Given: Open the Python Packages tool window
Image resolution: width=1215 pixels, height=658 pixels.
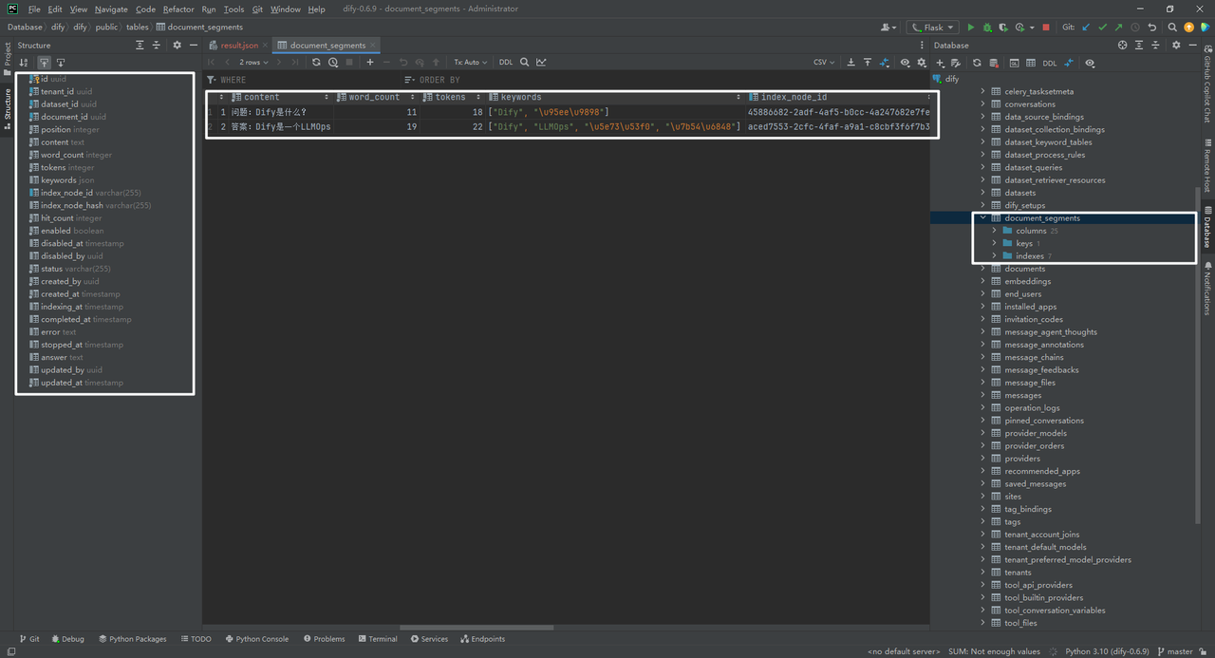Looking at the screenshot, I should [x=132, y=639].
